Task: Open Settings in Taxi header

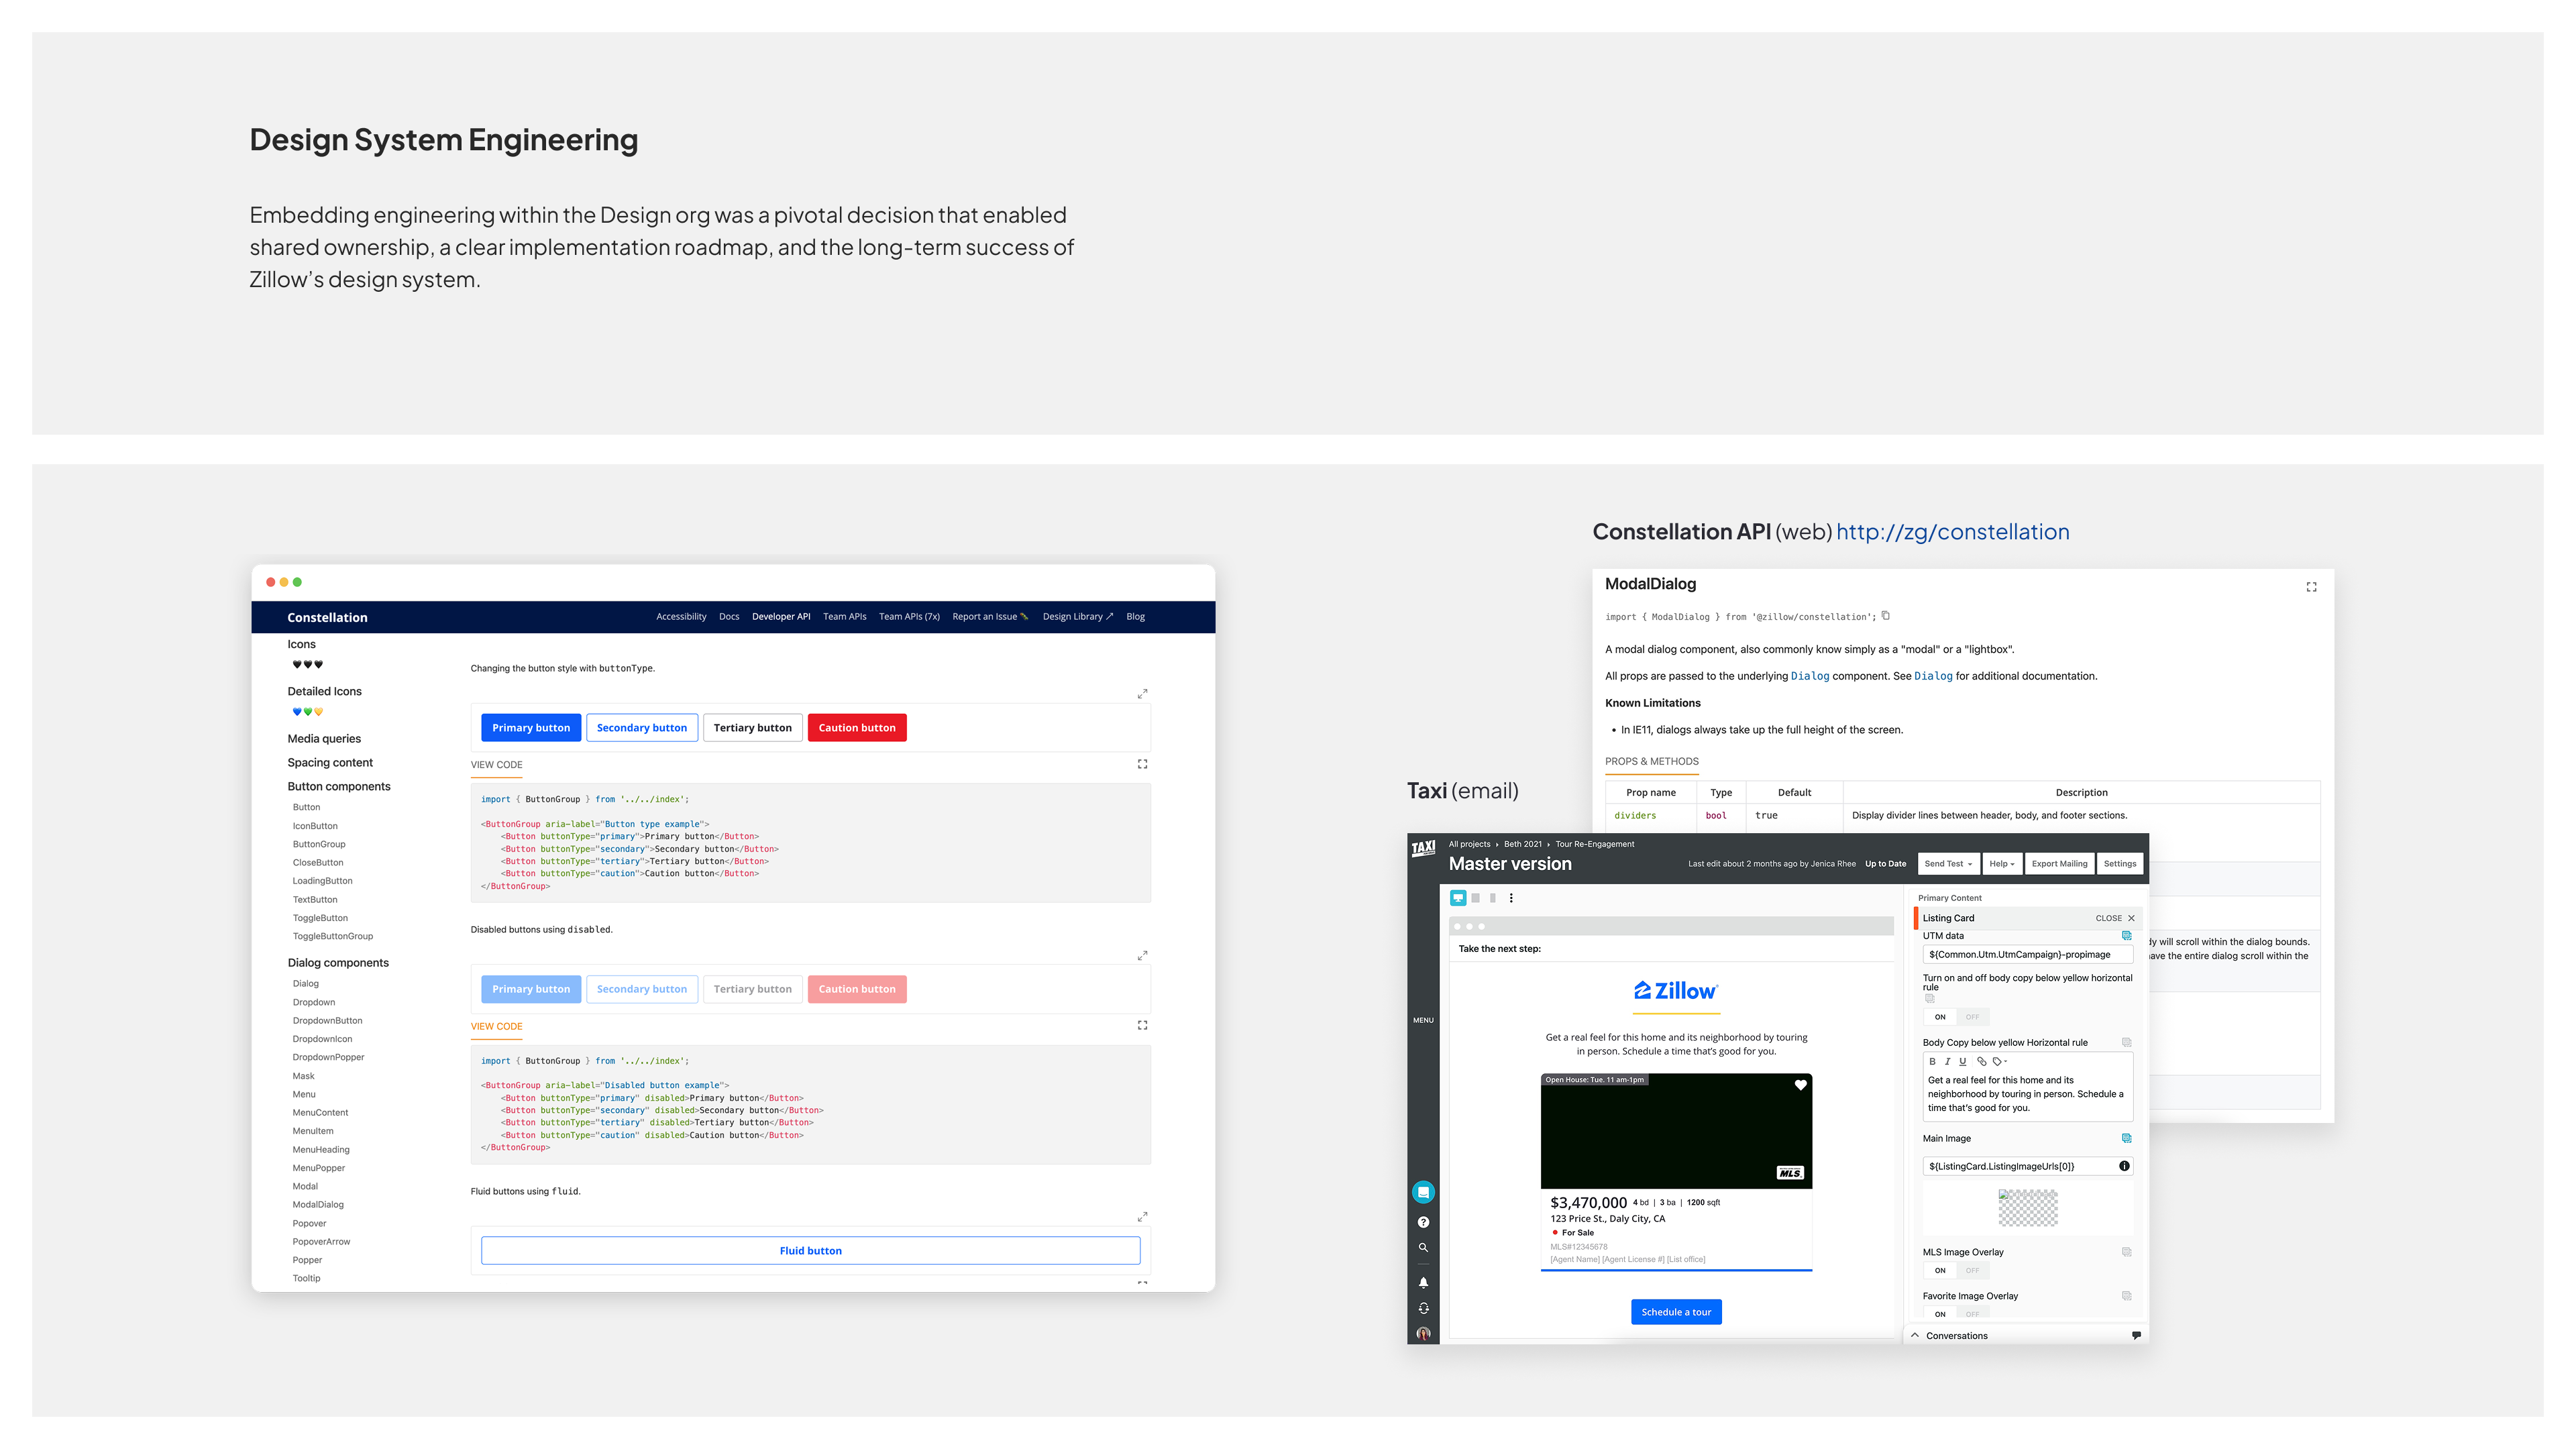Action: tap(2119, 864)
